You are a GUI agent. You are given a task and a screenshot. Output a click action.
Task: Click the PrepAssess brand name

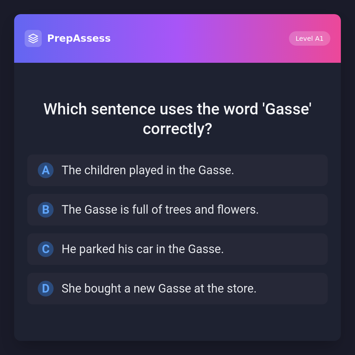pyautogui.click(x=79, y=38)
